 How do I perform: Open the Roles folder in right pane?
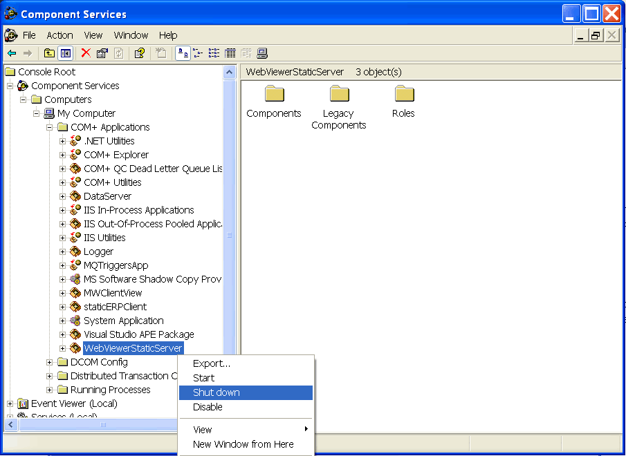(404, 102)
